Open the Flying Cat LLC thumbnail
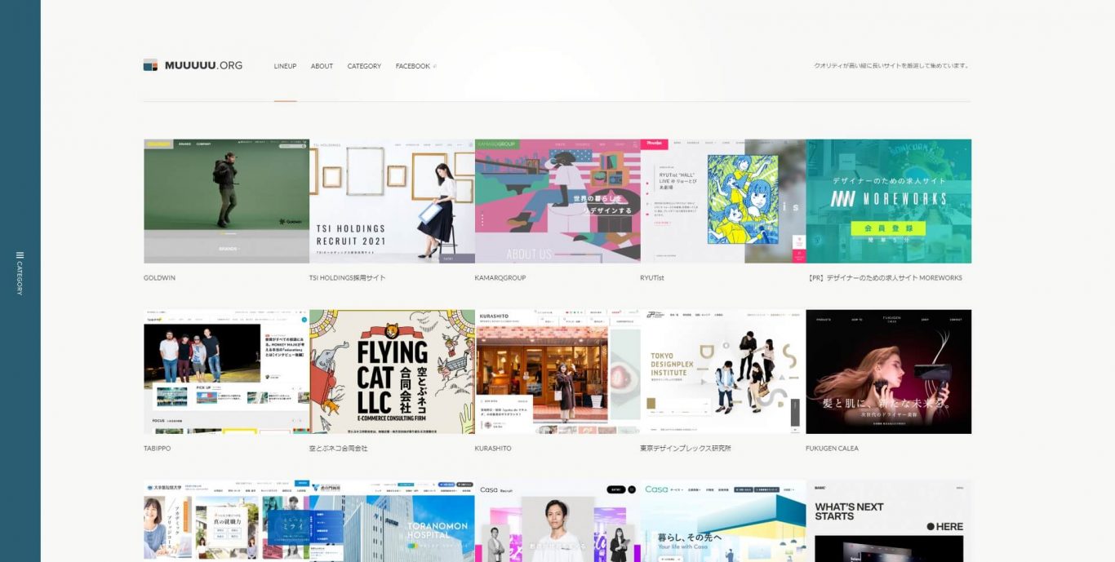 [392, 371]
